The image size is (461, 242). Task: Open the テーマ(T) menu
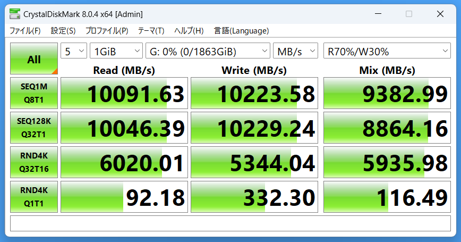click(151, 31)
